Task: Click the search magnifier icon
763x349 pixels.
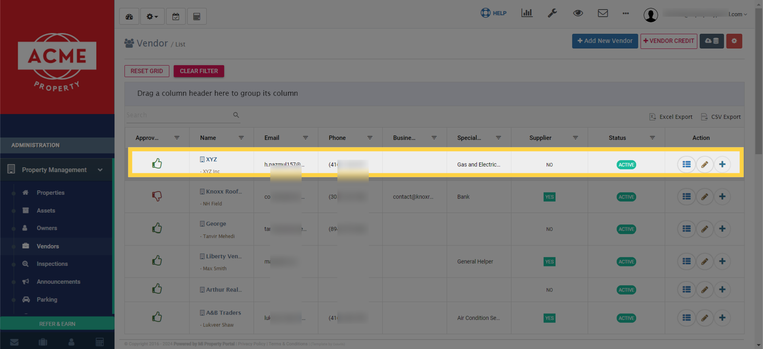Action: click(236, 115)
